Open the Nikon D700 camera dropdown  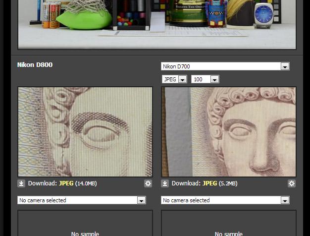click(x=225, y=66)
